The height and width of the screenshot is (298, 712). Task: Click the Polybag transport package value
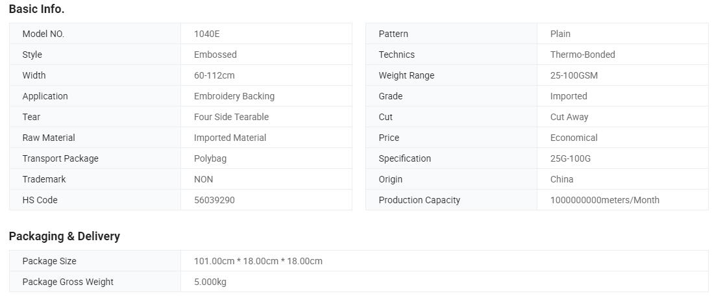pyautogui.click(x=210, y=158)
